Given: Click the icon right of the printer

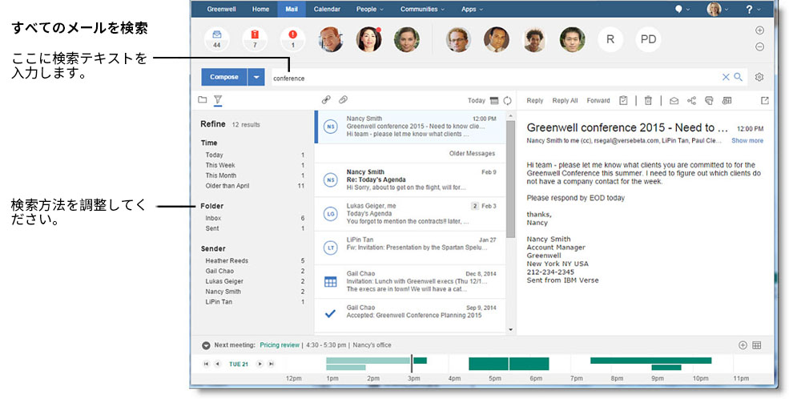Looking at the screenshot, I should [727, 101].
